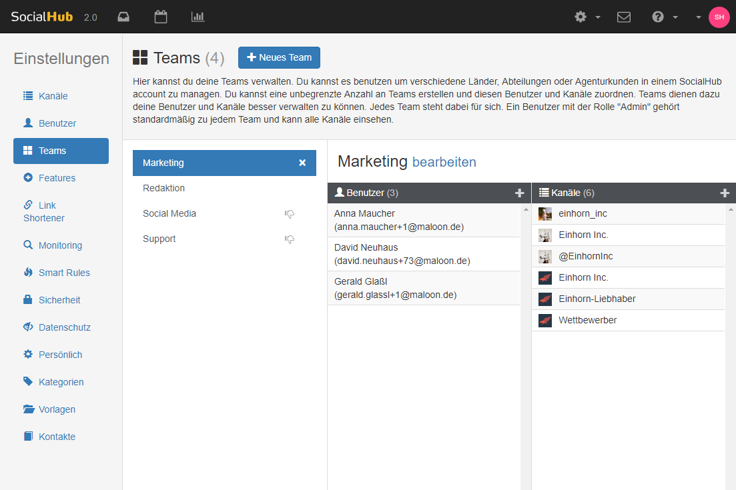Image resolution: width=736 pixels, height=490 pixels.
Task: Click the bearbeiten link for Marketing
Action: click(x=444, y=162)
